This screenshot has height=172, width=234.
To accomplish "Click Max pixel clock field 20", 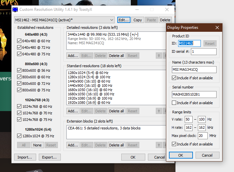I will pyautogui.click(x=203, y=136).
